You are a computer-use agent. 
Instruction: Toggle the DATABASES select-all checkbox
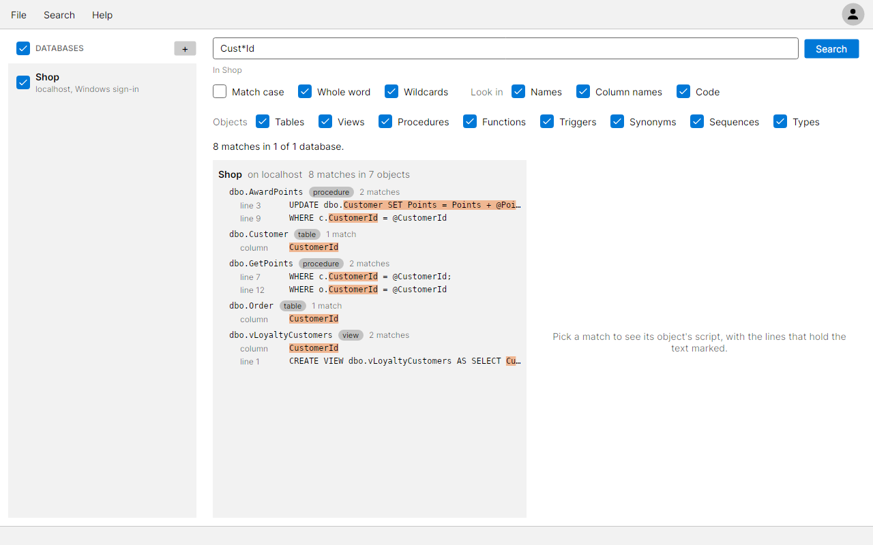coord(23,48)
